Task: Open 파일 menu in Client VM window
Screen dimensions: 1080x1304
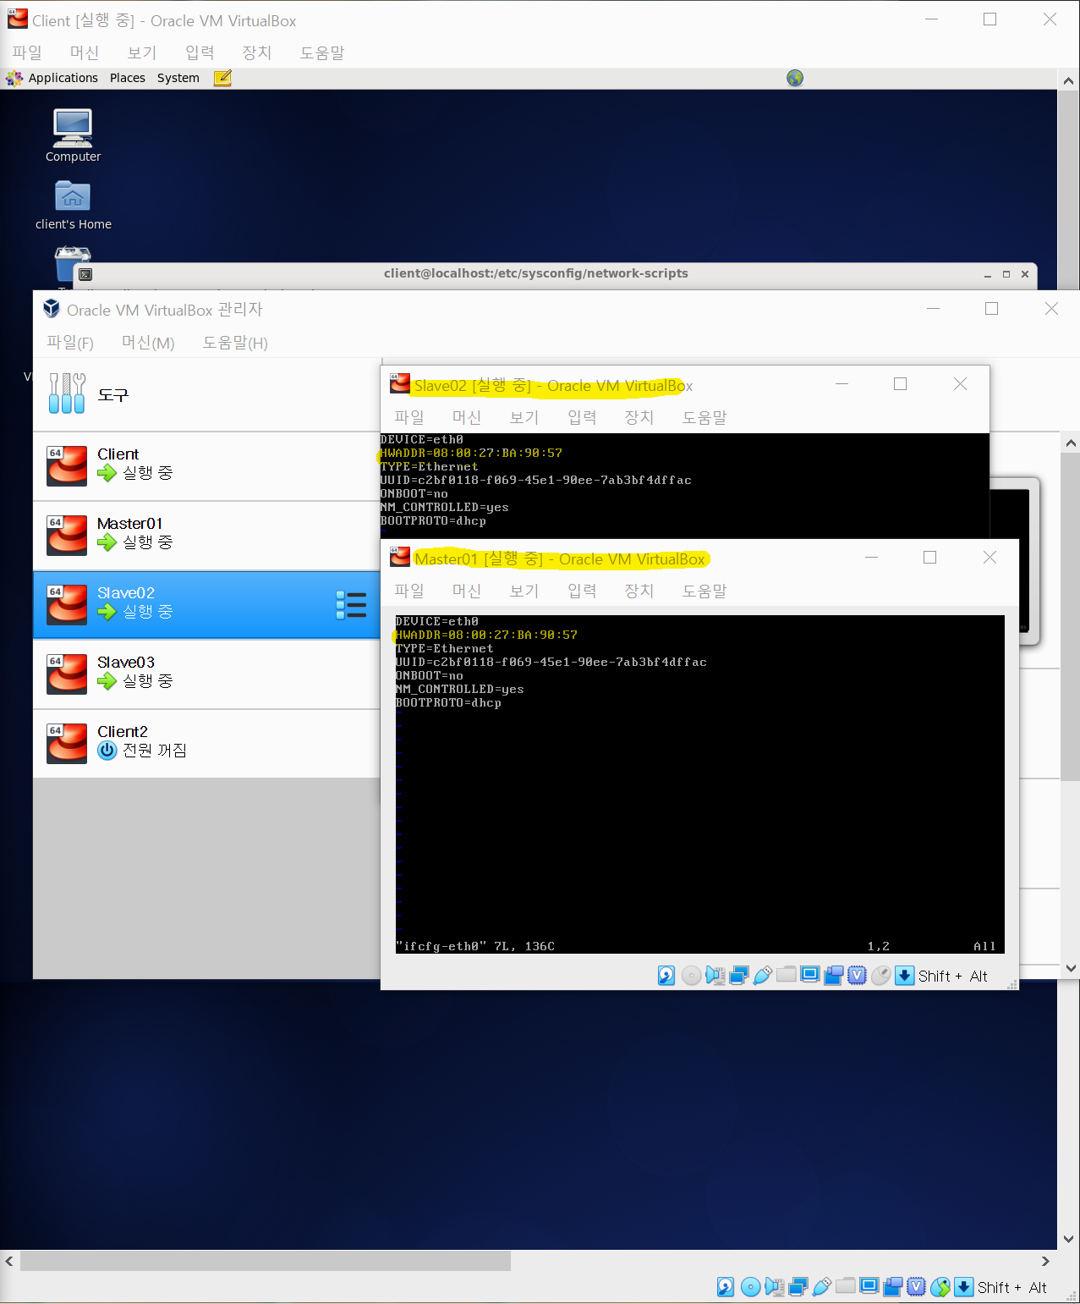Action: (x=27, y=52)
